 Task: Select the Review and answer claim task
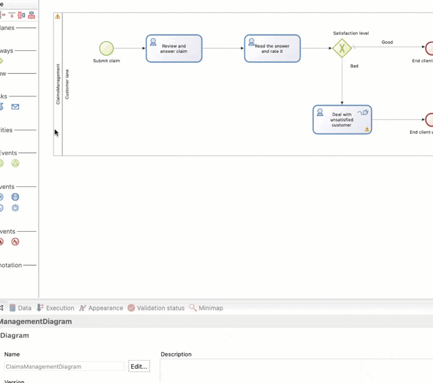pyautogui.click(x=174, y=49)
